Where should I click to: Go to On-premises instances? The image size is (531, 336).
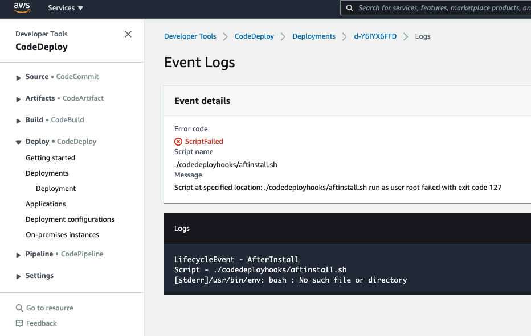pos(62,235)
